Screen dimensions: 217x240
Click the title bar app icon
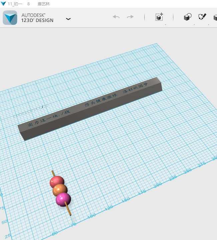point(3,3)
